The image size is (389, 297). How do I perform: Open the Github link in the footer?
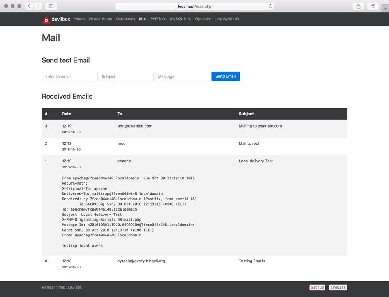[317, 287]
